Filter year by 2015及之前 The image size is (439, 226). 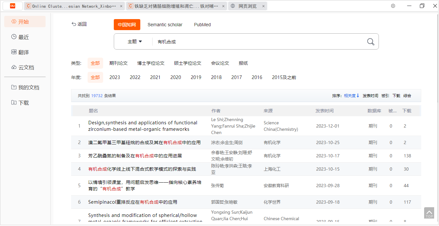(284, 77)
